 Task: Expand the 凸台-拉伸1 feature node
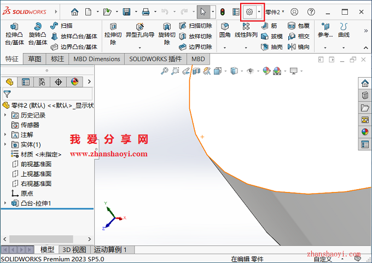point(5,203)
